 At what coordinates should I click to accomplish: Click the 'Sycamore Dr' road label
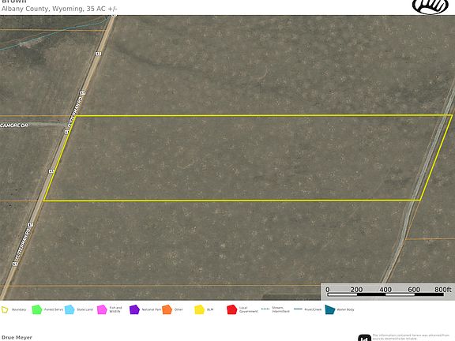(x=14, y=126)
